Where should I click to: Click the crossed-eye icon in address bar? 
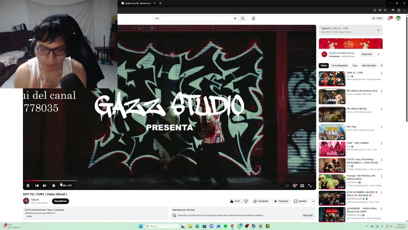pos(380,10)
